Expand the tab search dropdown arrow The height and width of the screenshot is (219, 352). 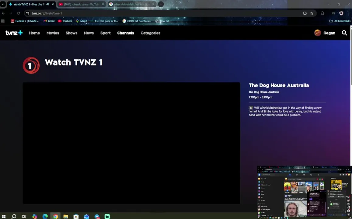pos(3,4)
